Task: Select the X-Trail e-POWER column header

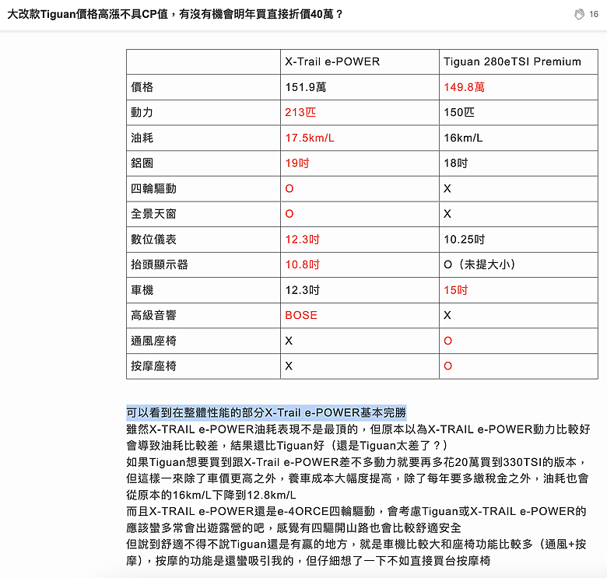Action: coord(332,62)
